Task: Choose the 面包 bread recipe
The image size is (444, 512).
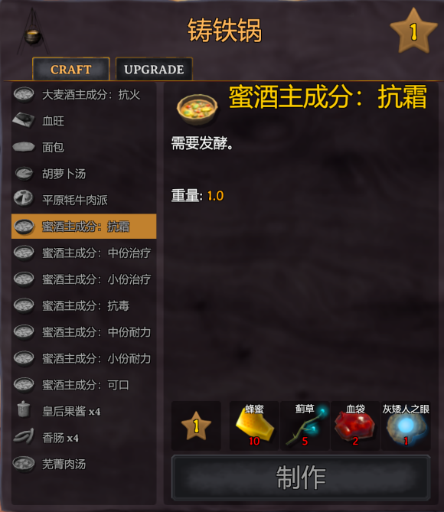Action: (83, 147)
